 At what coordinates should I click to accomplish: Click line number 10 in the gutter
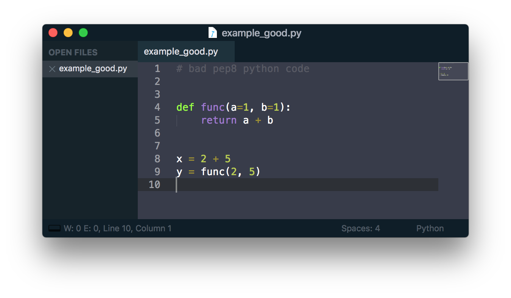(x=154, y=185)
